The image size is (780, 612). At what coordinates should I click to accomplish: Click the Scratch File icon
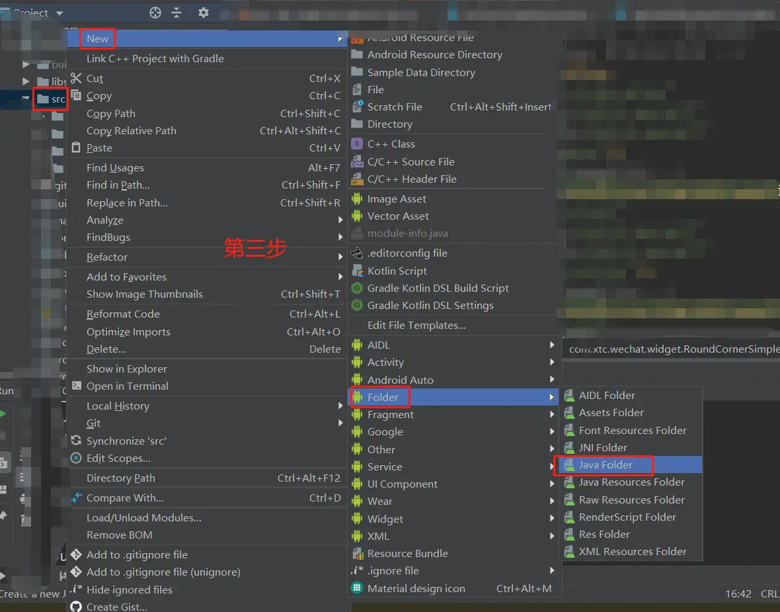click(x=357, y=107)
